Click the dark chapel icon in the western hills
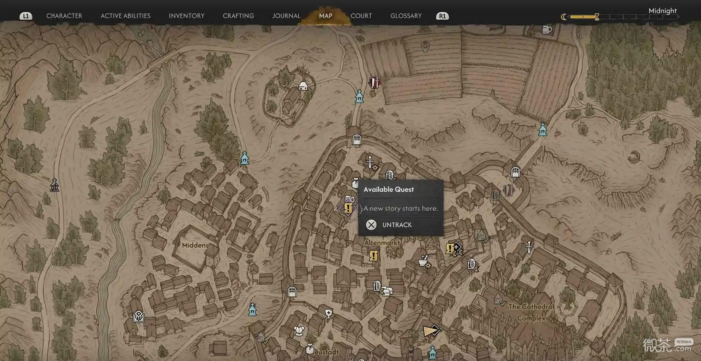The width and height of the screenshot is (701, 361). [54, 185]
